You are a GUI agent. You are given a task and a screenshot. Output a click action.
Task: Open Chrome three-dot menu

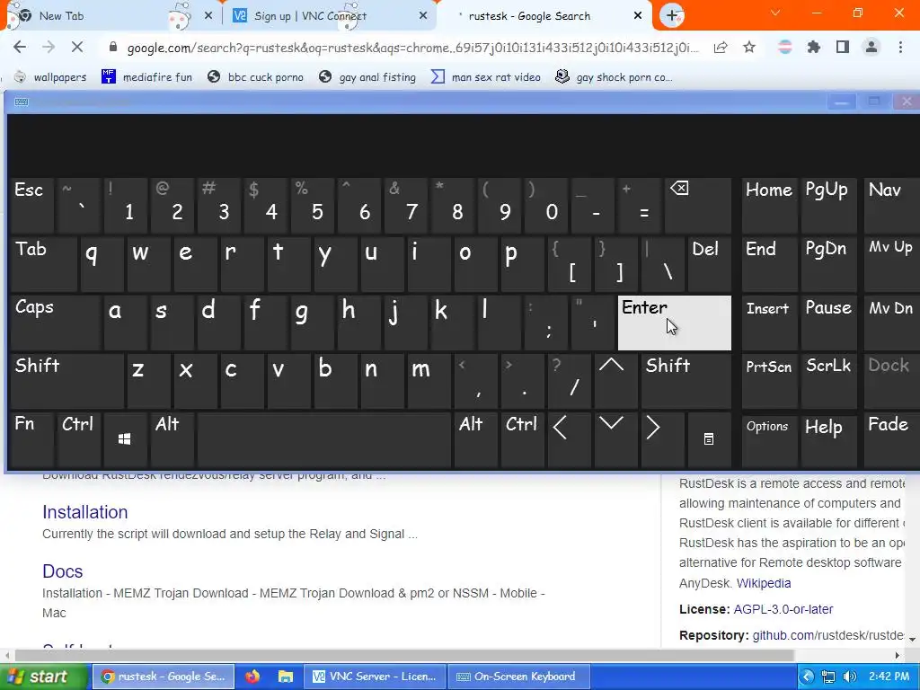pyautogui.click(x=900, y=48)
